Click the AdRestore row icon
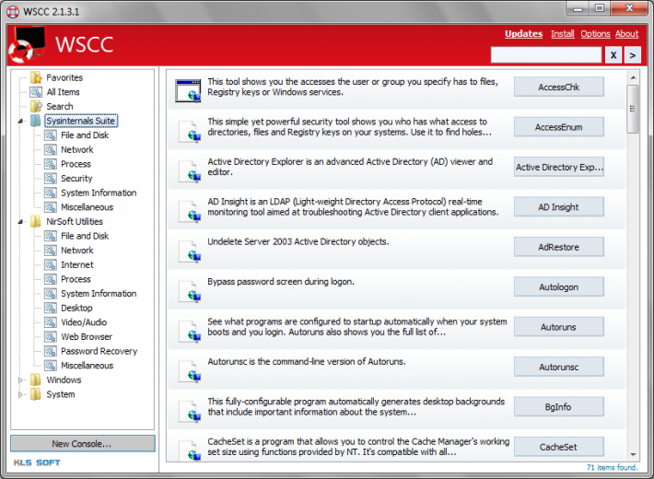Screen dimensions: 654x479 coord(190,251)
